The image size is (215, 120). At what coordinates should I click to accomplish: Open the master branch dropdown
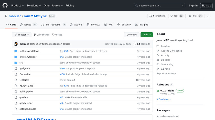point(21,35)
